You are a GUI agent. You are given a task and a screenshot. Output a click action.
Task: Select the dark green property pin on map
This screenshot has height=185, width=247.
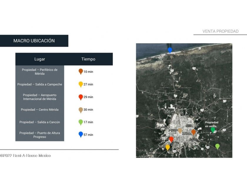(213, 129)
